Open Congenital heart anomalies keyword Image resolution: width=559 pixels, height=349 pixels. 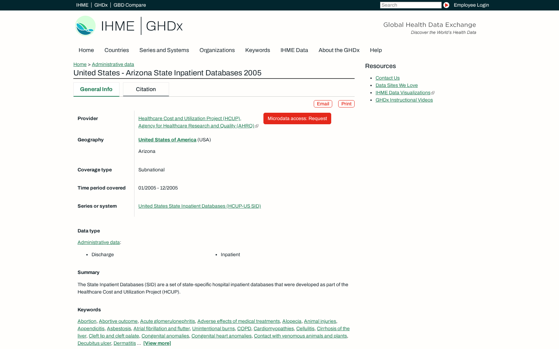[222, 336]
